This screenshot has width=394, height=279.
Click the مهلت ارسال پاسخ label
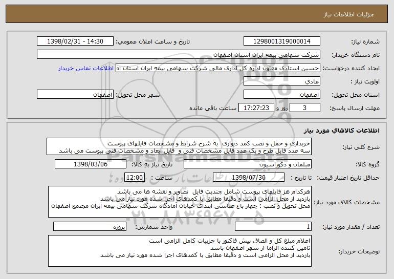coord(355,108)
